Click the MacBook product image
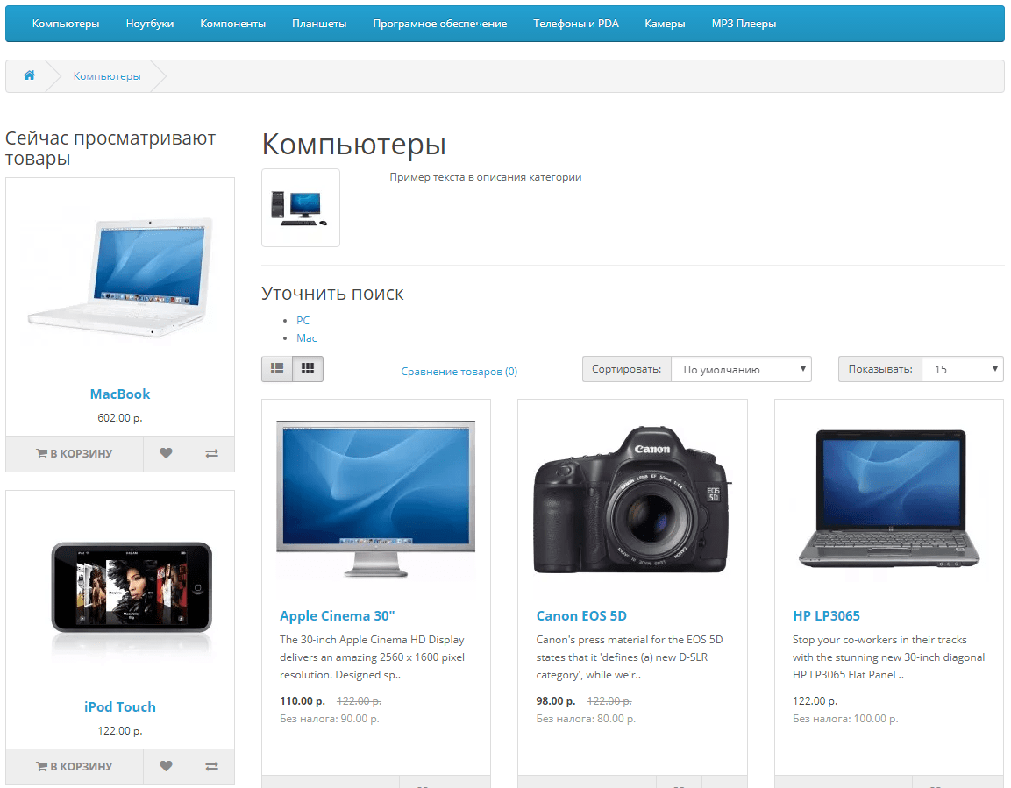 [x=120, y=277]
